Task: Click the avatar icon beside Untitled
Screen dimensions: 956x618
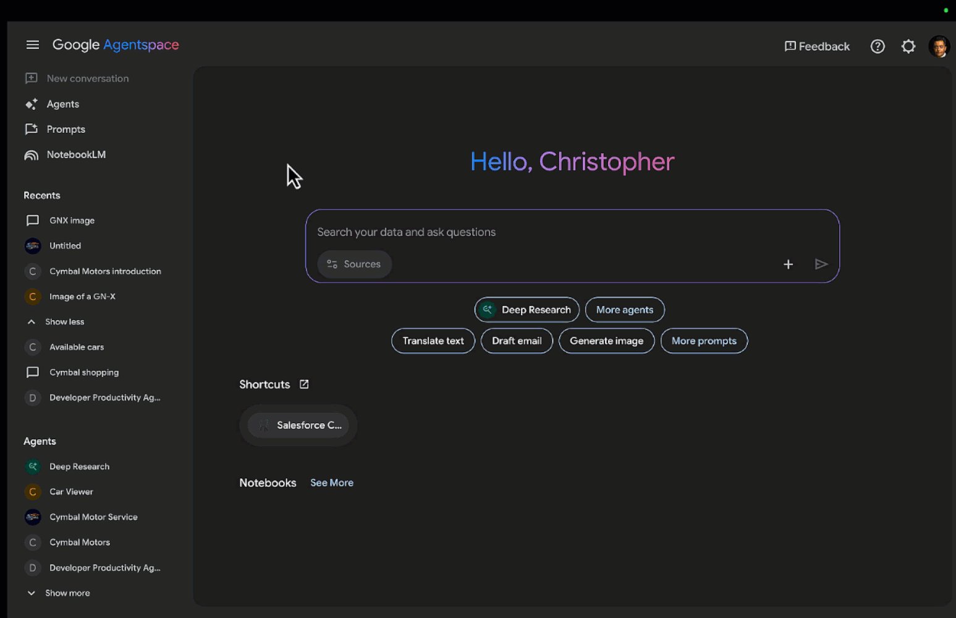Action: click(33, 246)
